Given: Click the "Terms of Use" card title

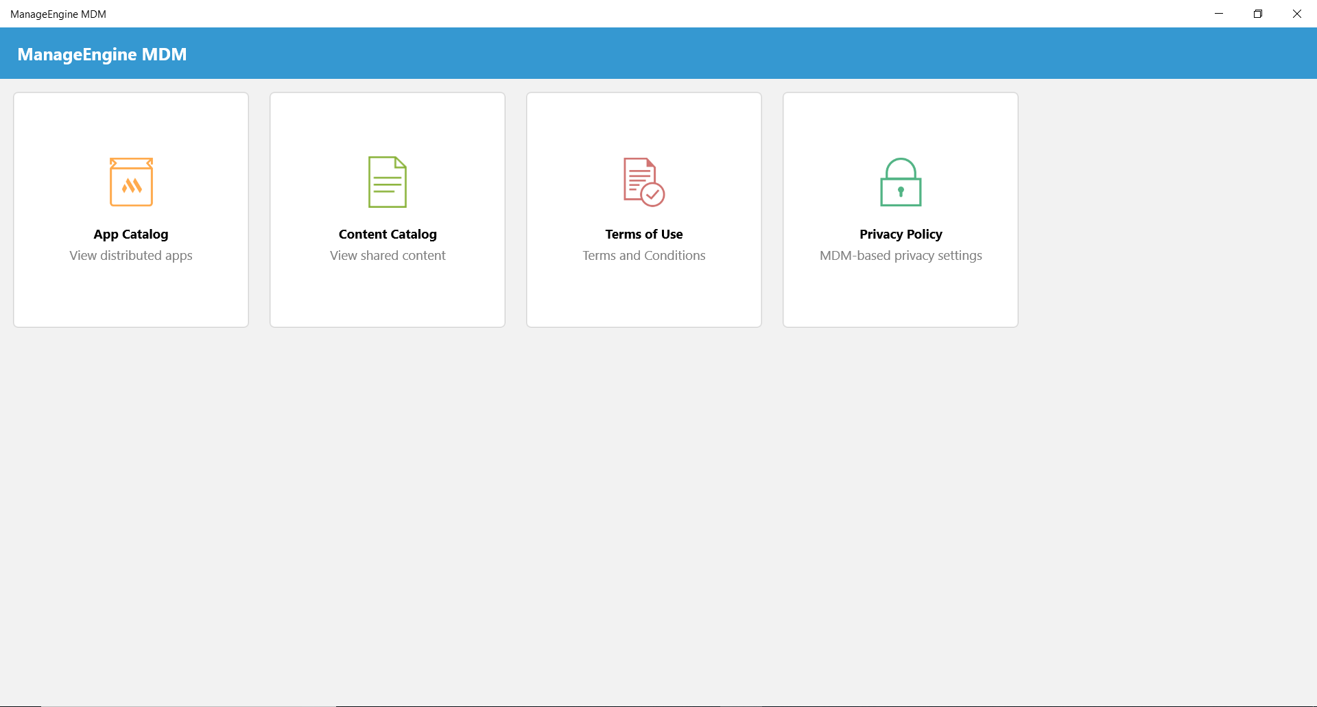Looking at the screenshot, I should click(644, 235).
